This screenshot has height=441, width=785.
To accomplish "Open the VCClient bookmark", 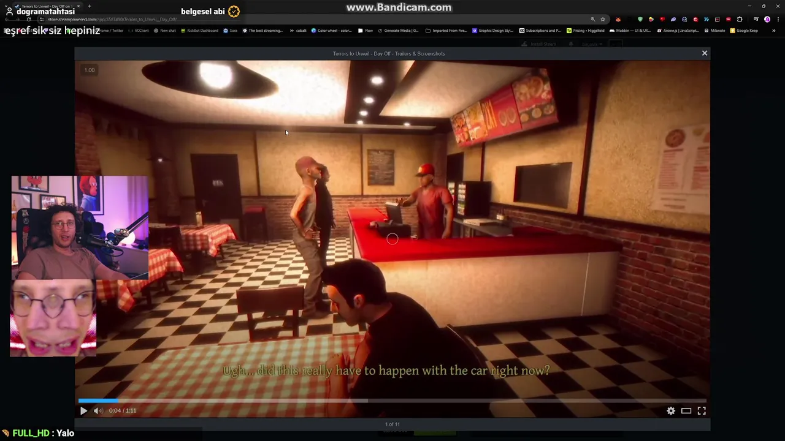I will (138, 31).
